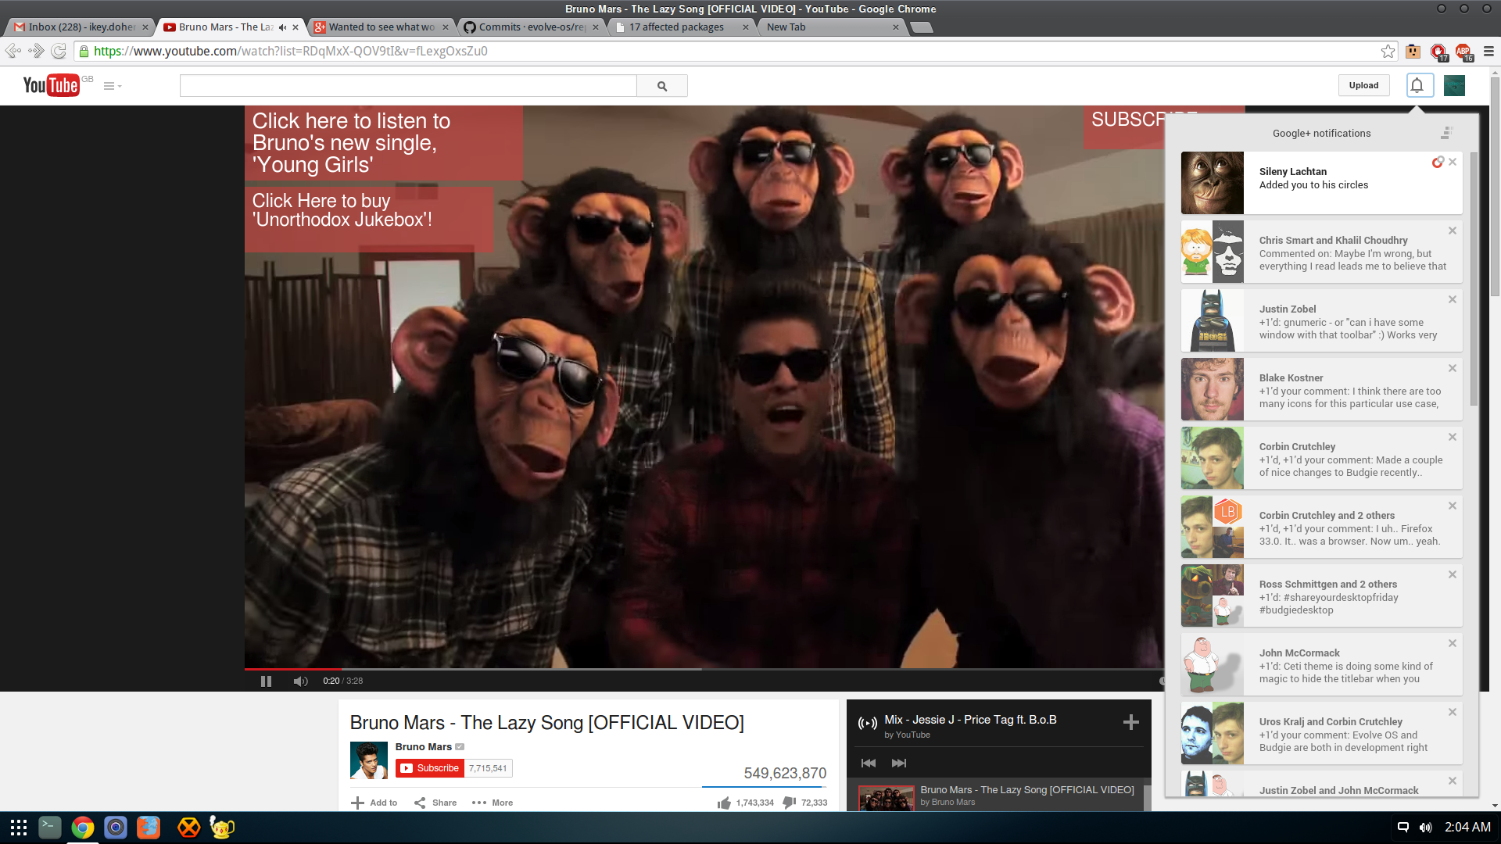Click the Adblock Plus extension icon
The image size is (1501, 844).
coord(1463,52)
